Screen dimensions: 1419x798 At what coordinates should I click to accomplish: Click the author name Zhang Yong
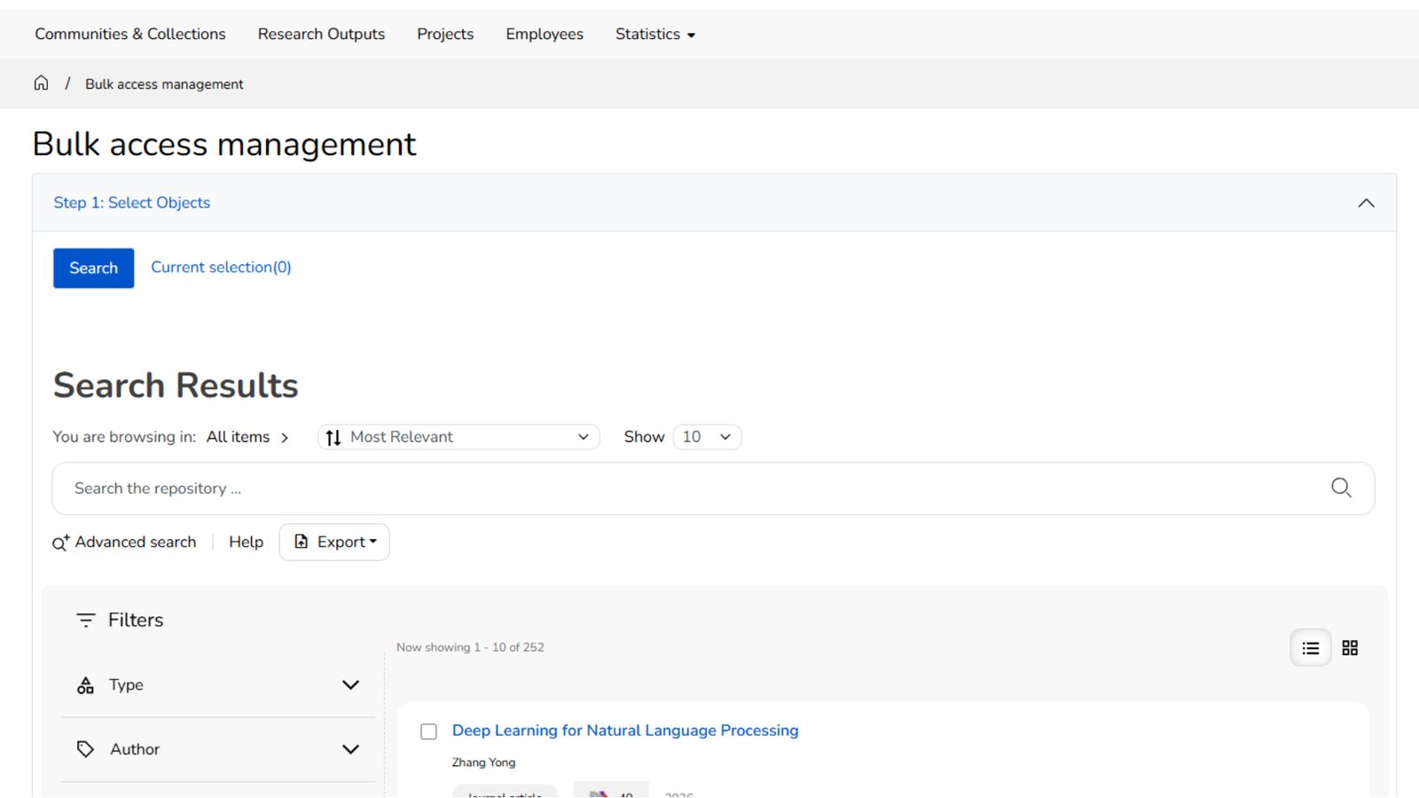coord(483,763)
